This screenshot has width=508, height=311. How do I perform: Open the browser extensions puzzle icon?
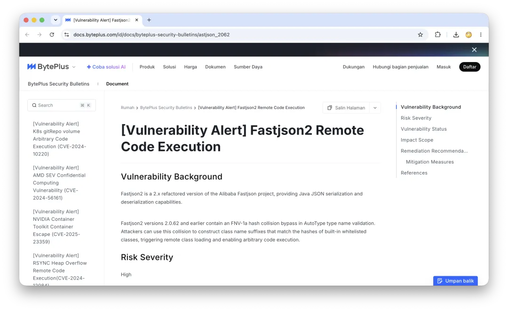(x=438, y=35)
